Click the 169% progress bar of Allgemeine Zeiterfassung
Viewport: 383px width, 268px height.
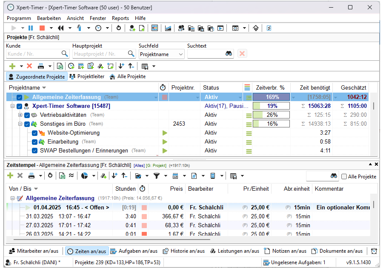[271, 97]
